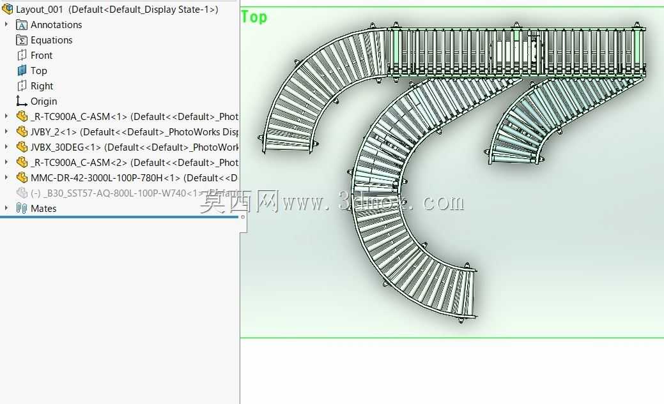Select the Front plane label
The width and height of the screenshot is (664, 404).
pos(42,56)
